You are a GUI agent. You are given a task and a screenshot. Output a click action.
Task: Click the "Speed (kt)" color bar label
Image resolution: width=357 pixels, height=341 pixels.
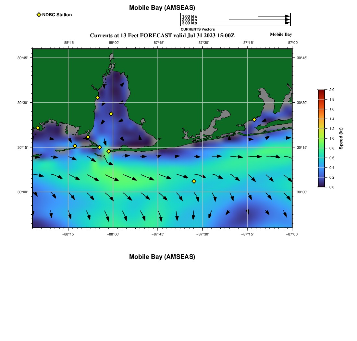(341, 138)
